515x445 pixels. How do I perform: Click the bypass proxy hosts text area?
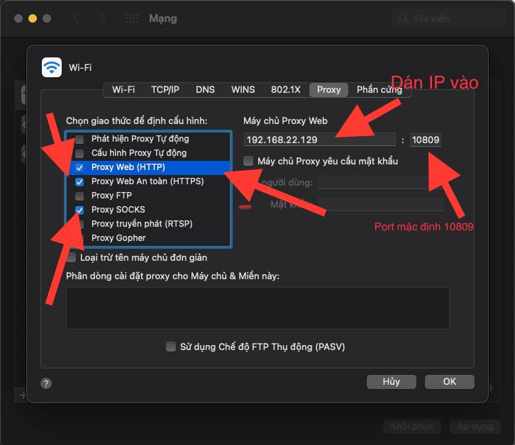(257, 308)
